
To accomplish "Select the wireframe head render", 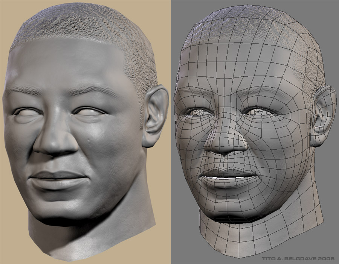I will pos(255,132).
